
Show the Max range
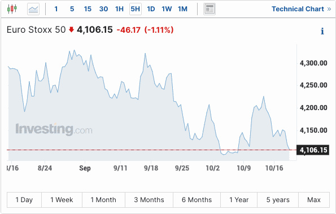[314, 200]
